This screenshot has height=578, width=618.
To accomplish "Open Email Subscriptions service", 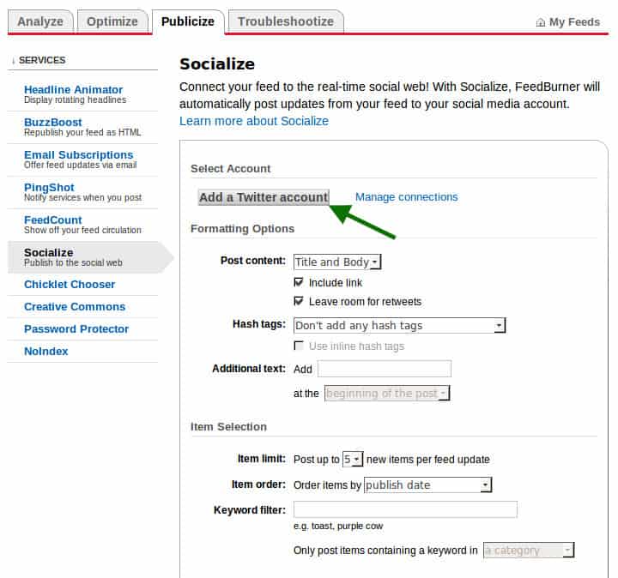I will [x=78, y=155].
